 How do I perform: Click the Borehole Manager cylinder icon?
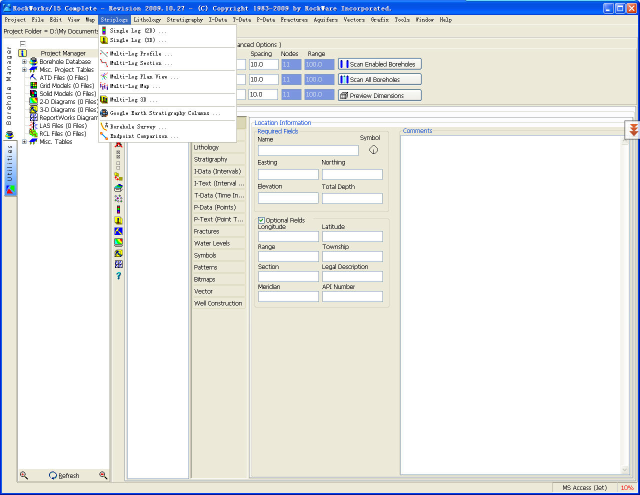point(9,135)
